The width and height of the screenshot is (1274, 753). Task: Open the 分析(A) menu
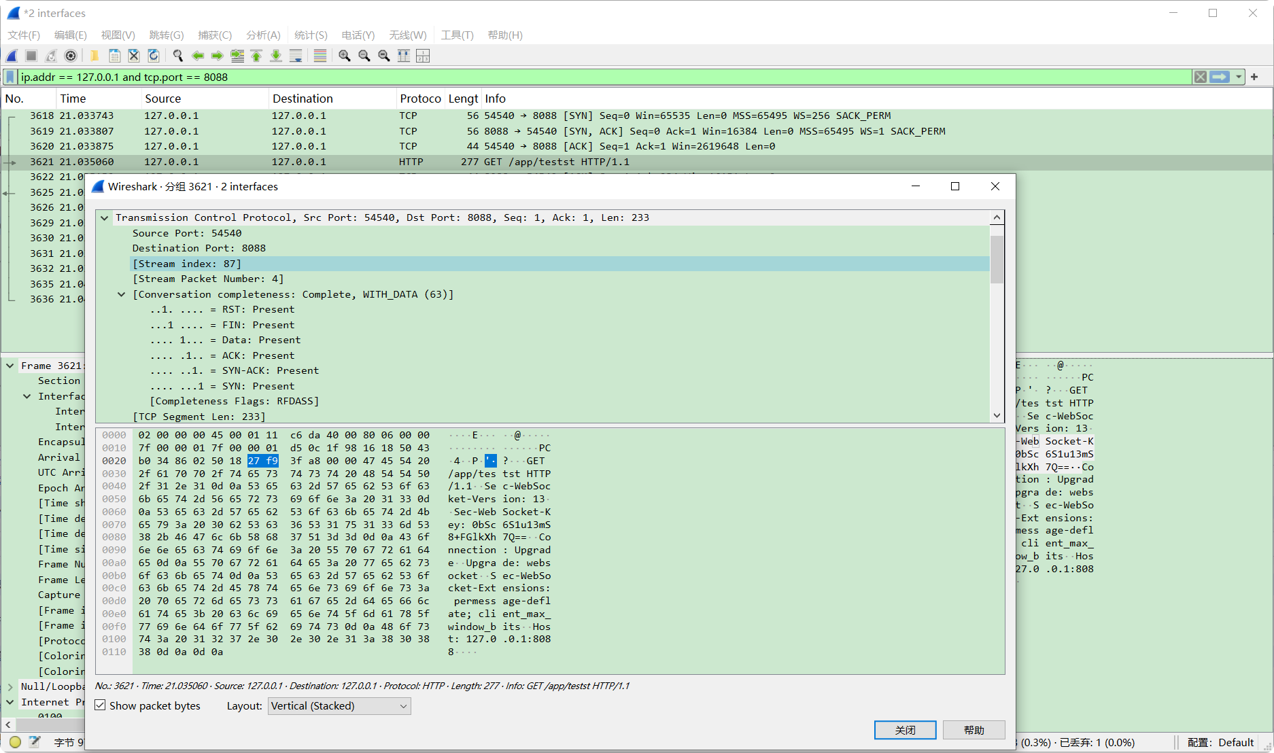(263, 35)
